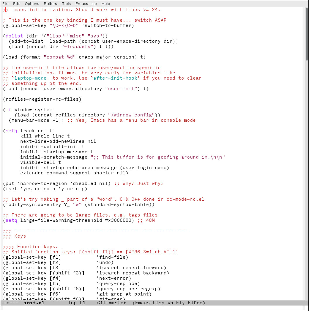Image resolution: width=309 pixels, height=311 pixels.
Task: Click (rcfiles-register-rc-files) line
Action: [42, 99]
